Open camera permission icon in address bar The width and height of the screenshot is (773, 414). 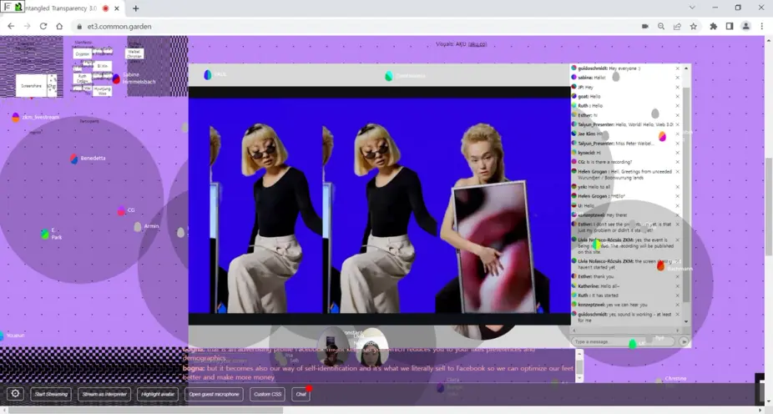(644, 26)
